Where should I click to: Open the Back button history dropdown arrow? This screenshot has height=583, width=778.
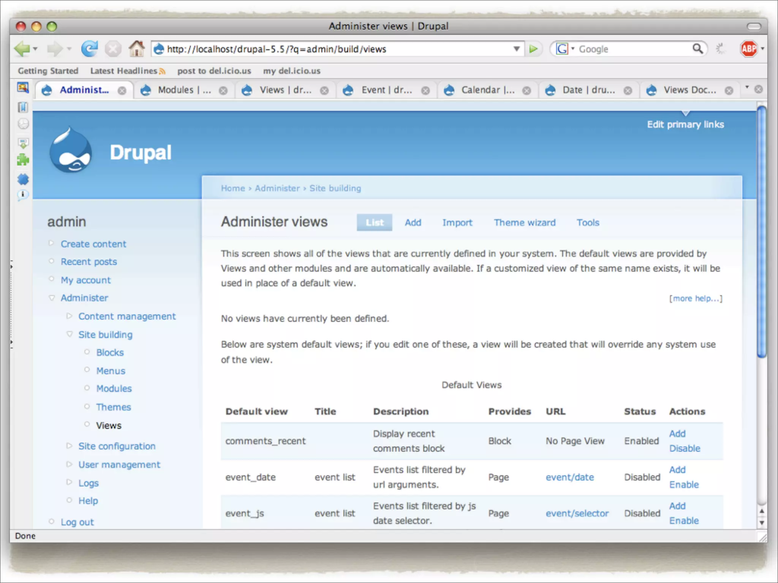[x=35, y=49]
